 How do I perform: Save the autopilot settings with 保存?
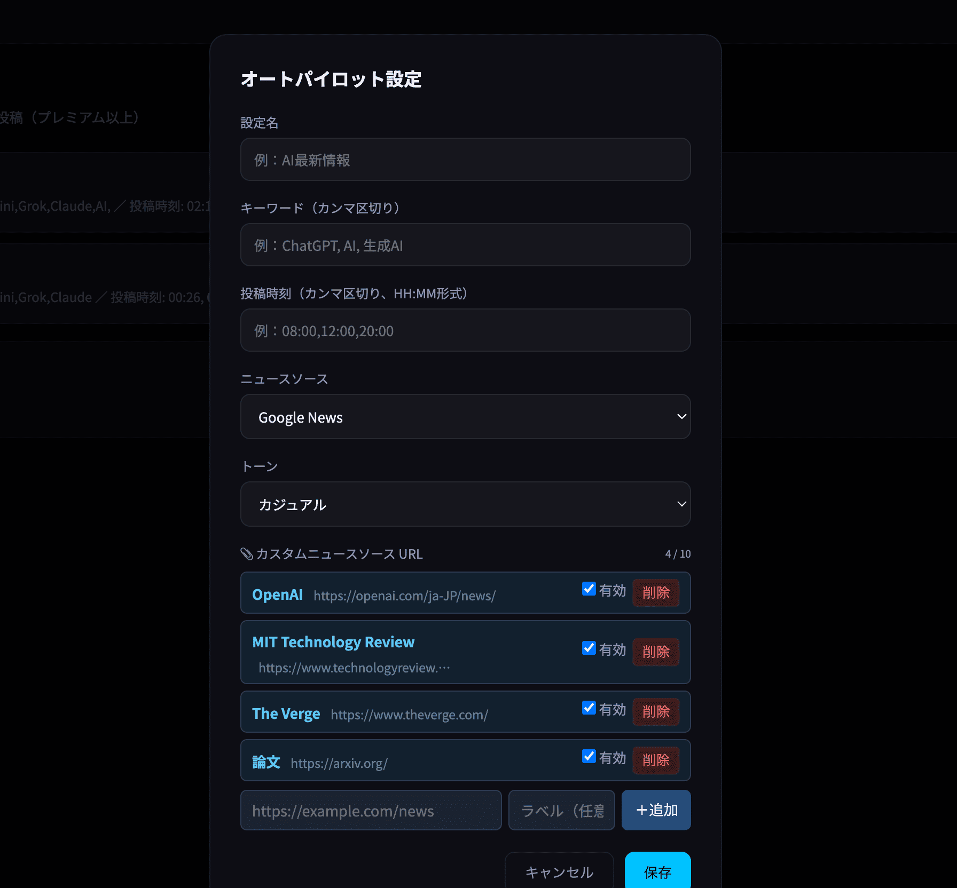pos(657,872)
